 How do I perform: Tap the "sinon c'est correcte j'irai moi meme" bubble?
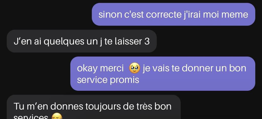[173, 14]
